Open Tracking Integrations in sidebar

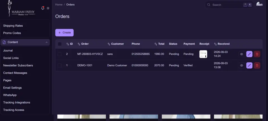coord(16,103)
